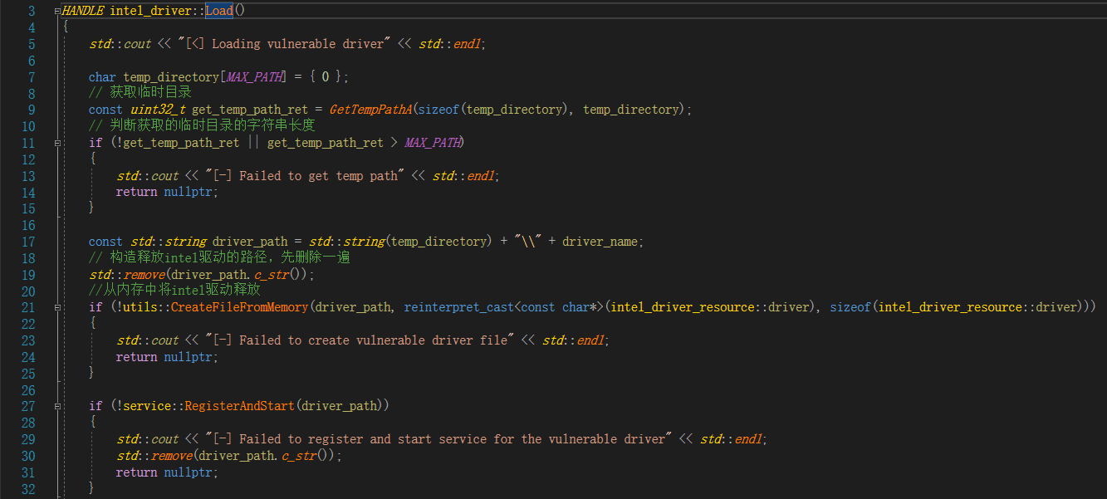Viewport: 1107px width, 499px height.
Task: Click the 'Failed to register and start service' string
Action: (x=438, y=439)
